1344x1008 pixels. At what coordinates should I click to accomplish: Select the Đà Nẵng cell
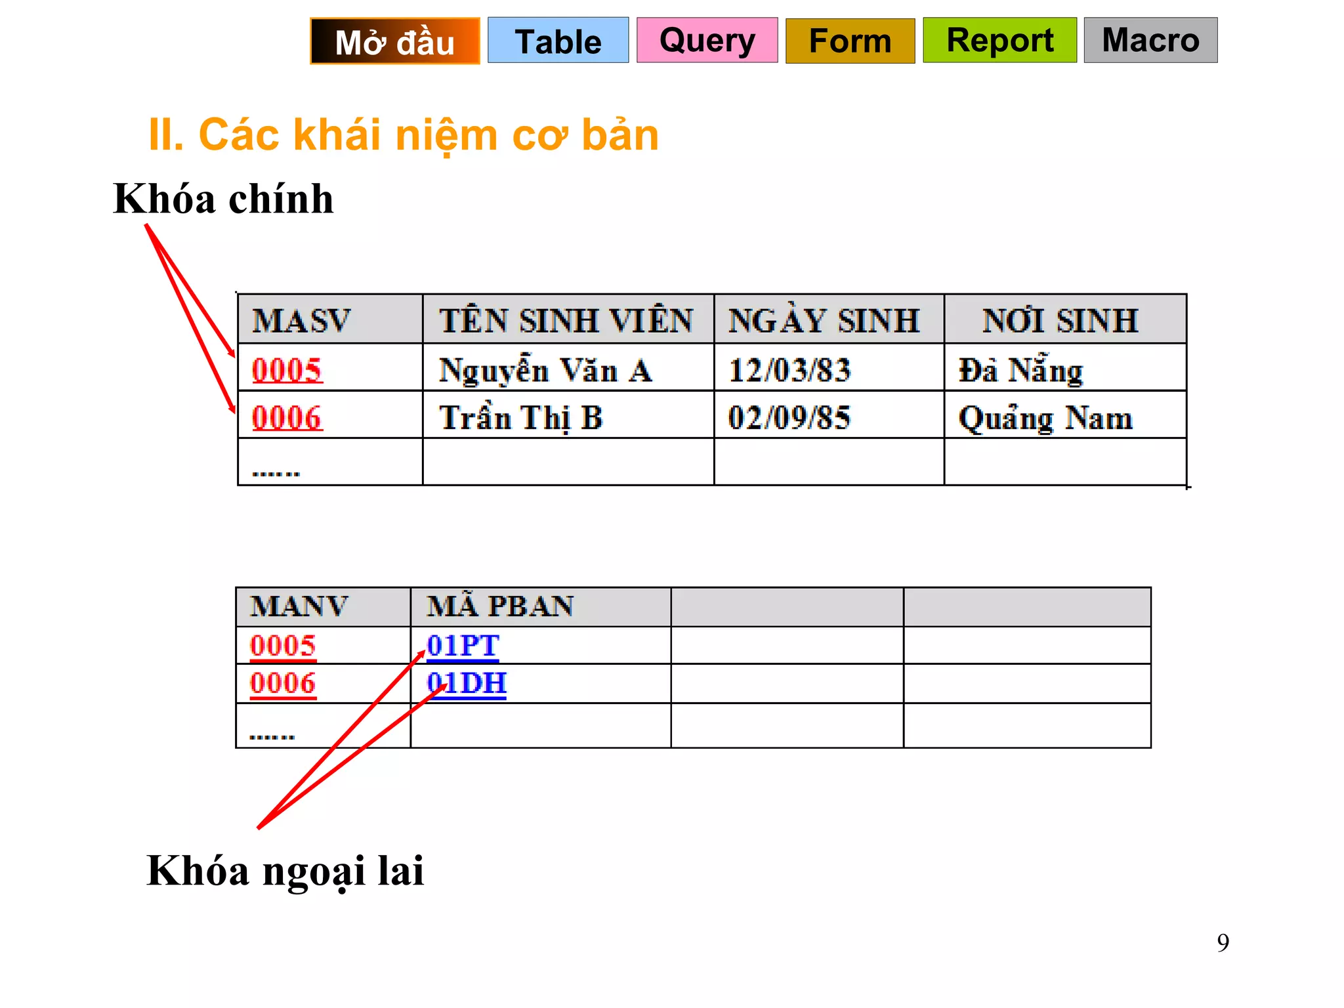tap(1066, 367)
